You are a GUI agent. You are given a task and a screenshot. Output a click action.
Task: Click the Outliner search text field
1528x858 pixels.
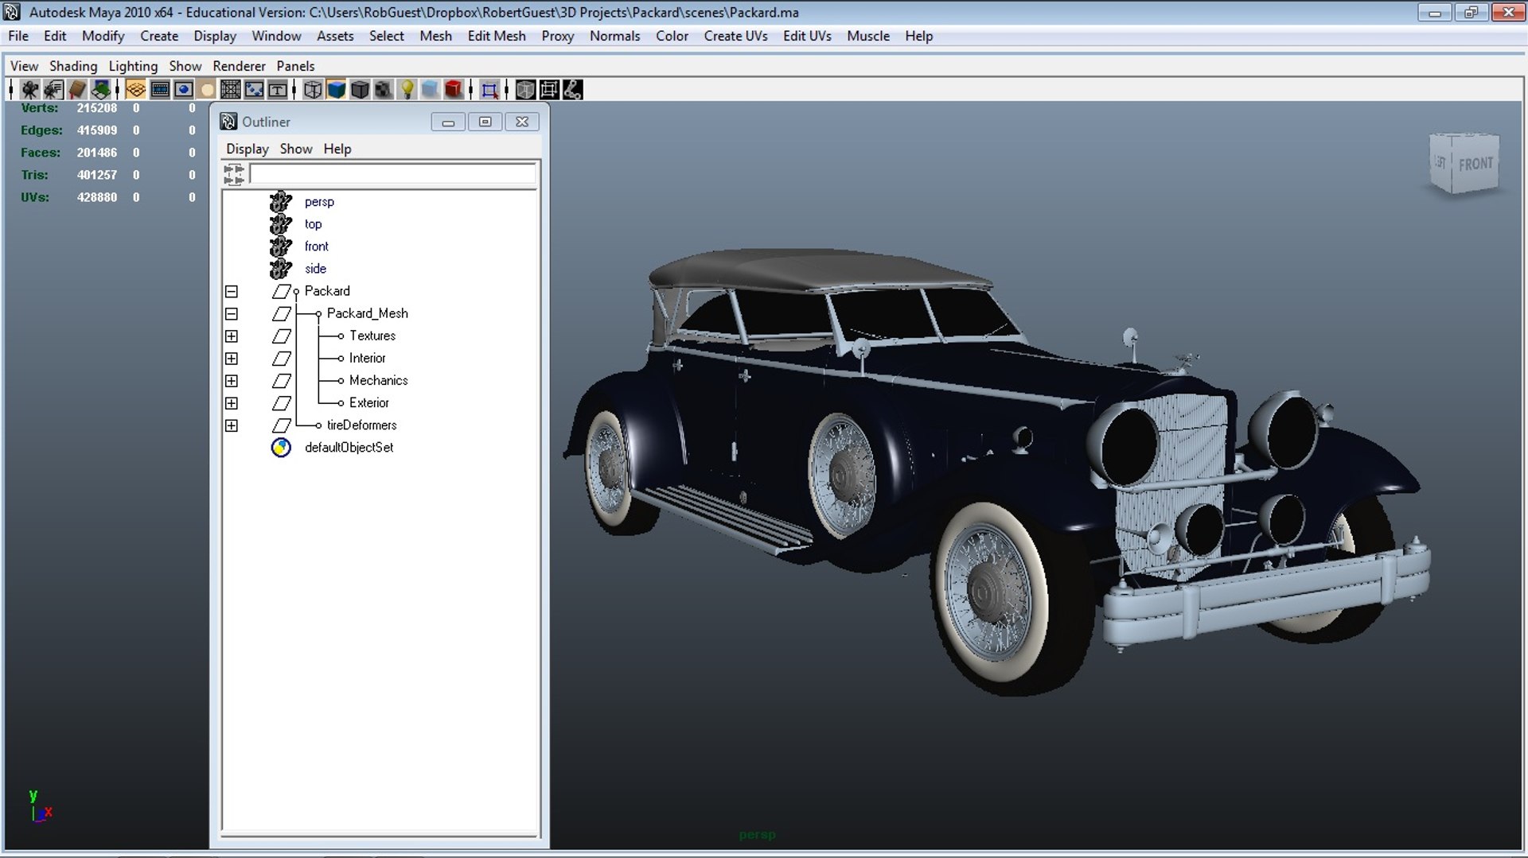coord(393,174)
